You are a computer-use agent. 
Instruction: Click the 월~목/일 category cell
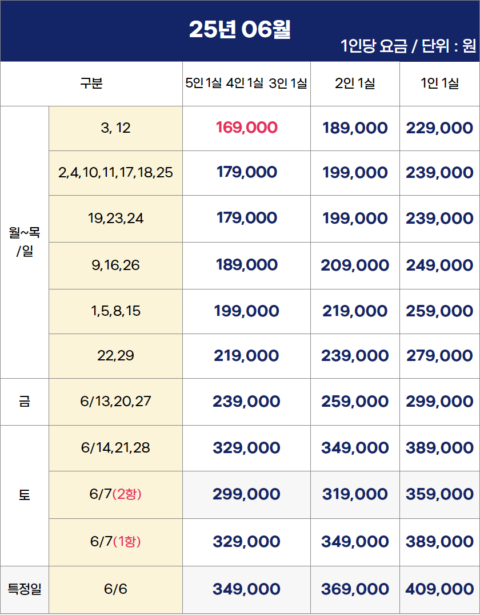(25, 242)
